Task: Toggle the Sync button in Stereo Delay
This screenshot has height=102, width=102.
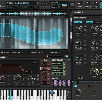Action: (78, 22)
